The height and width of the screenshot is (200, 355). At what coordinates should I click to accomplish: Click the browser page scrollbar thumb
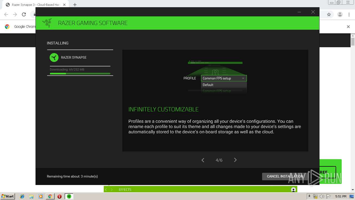(x=353, y=42)
